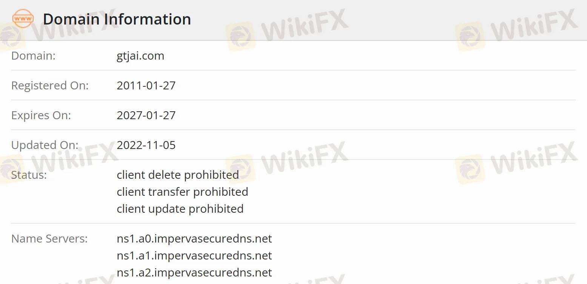Click the Name Servers label
The height and width of the screenshot is (284, 587).
click(x=49, y=239)
